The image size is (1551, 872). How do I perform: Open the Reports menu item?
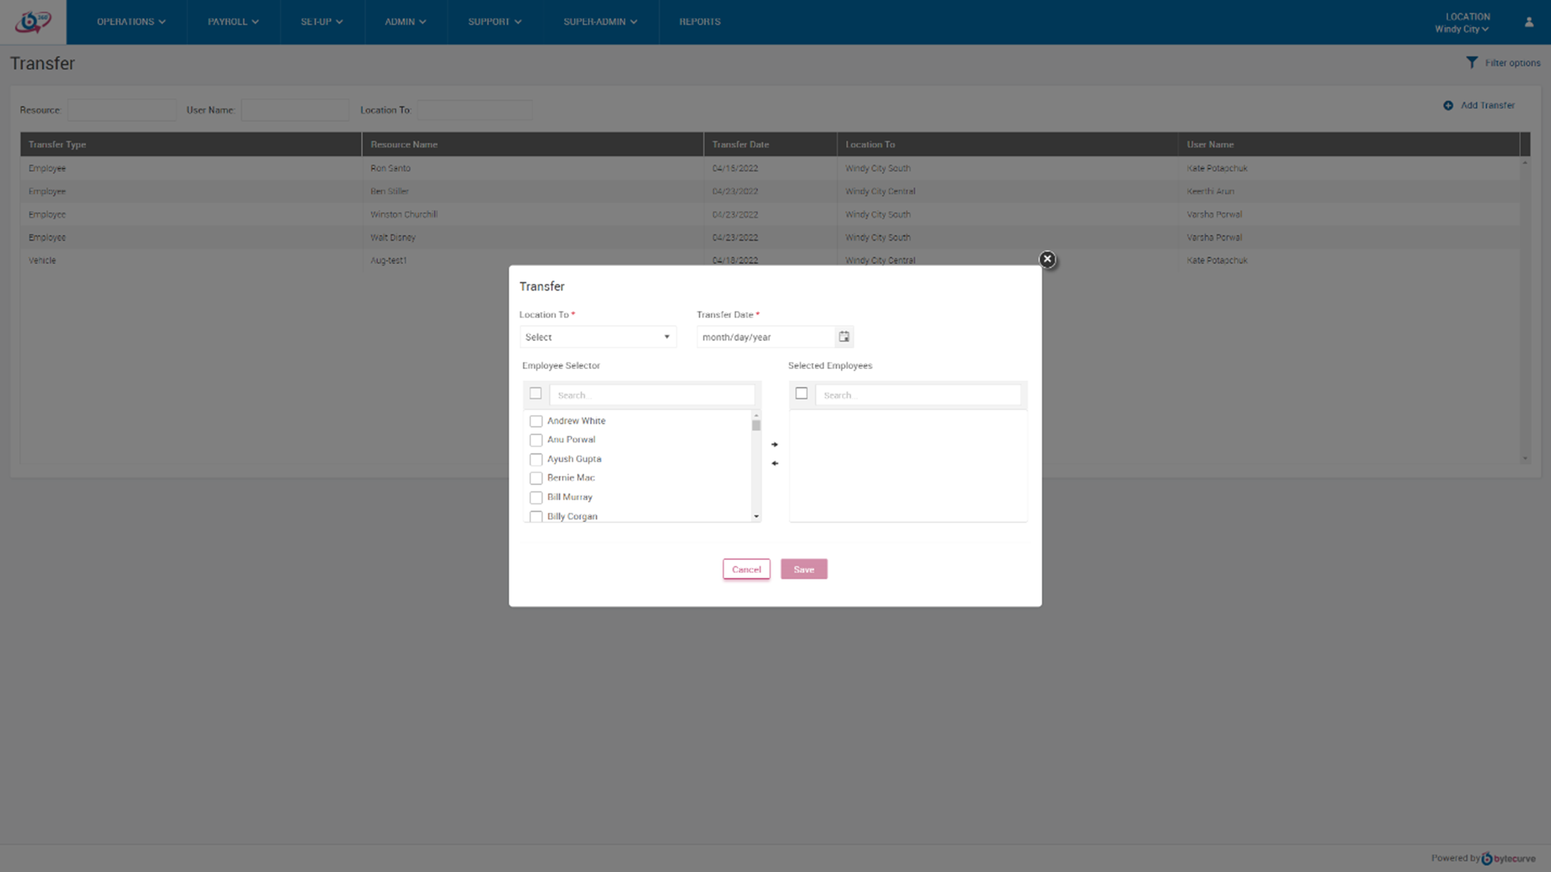pyautogui.click(x=700, y=22)
